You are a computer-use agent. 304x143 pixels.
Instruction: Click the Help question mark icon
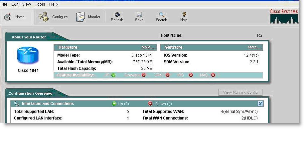point(184,15)
